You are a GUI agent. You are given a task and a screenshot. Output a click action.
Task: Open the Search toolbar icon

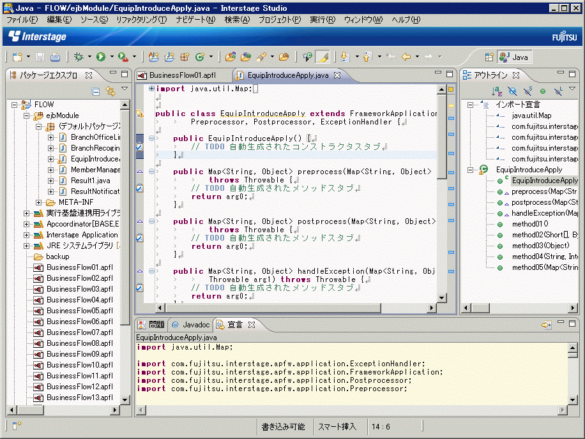coord(261,57)
